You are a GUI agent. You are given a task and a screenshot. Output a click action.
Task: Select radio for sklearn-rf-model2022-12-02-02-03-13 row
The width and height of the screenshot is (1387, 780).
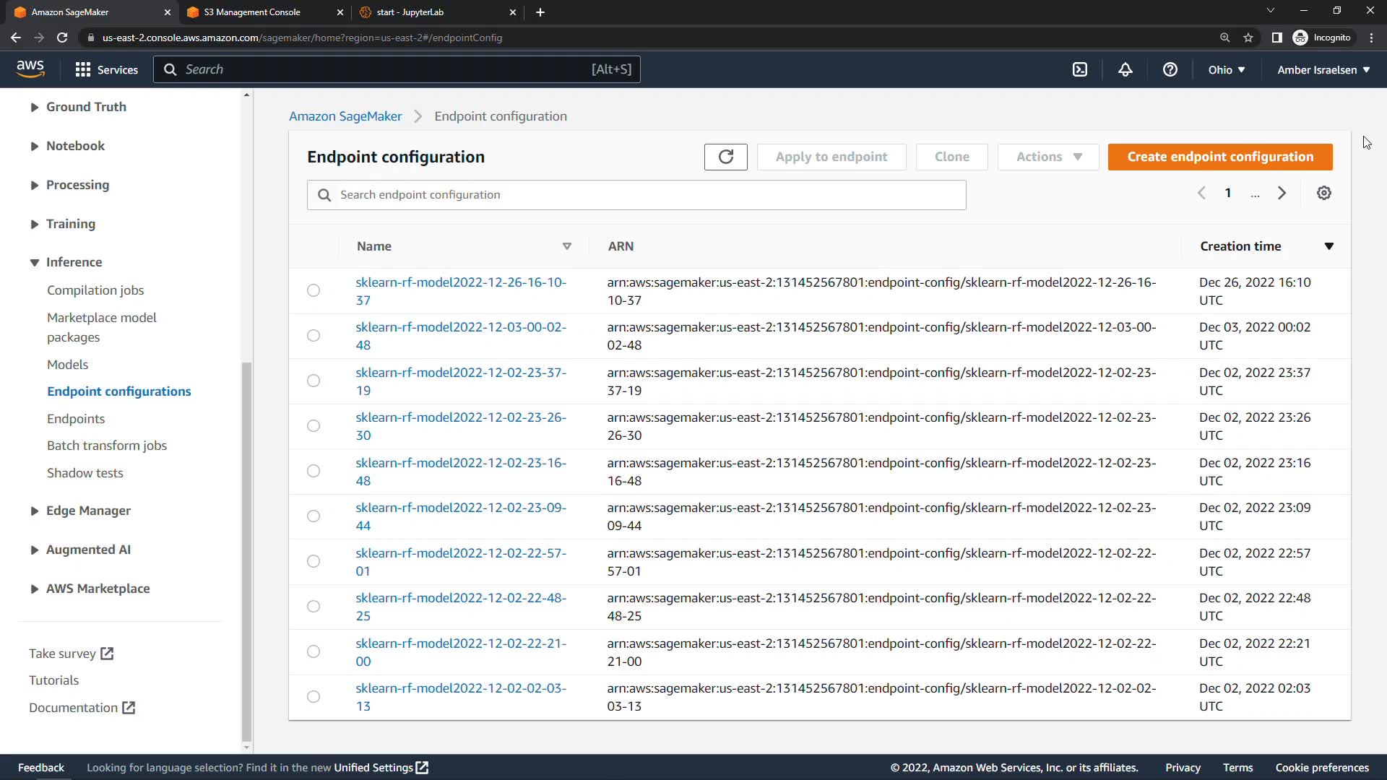coord(314,697)
